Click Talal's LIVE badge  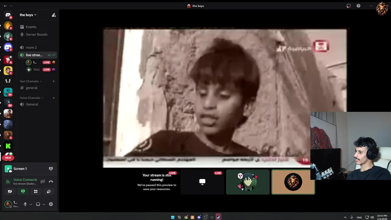(x=46, y=69)
